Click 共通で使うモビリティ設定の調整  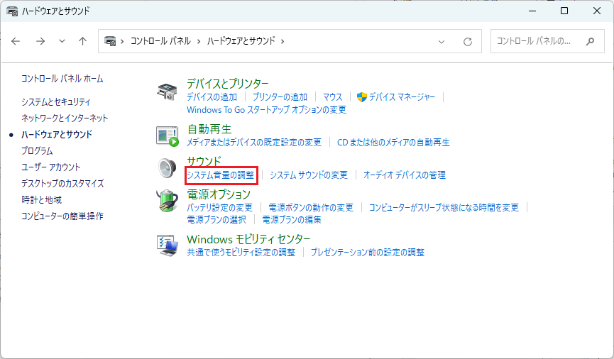tap(241, 252)
